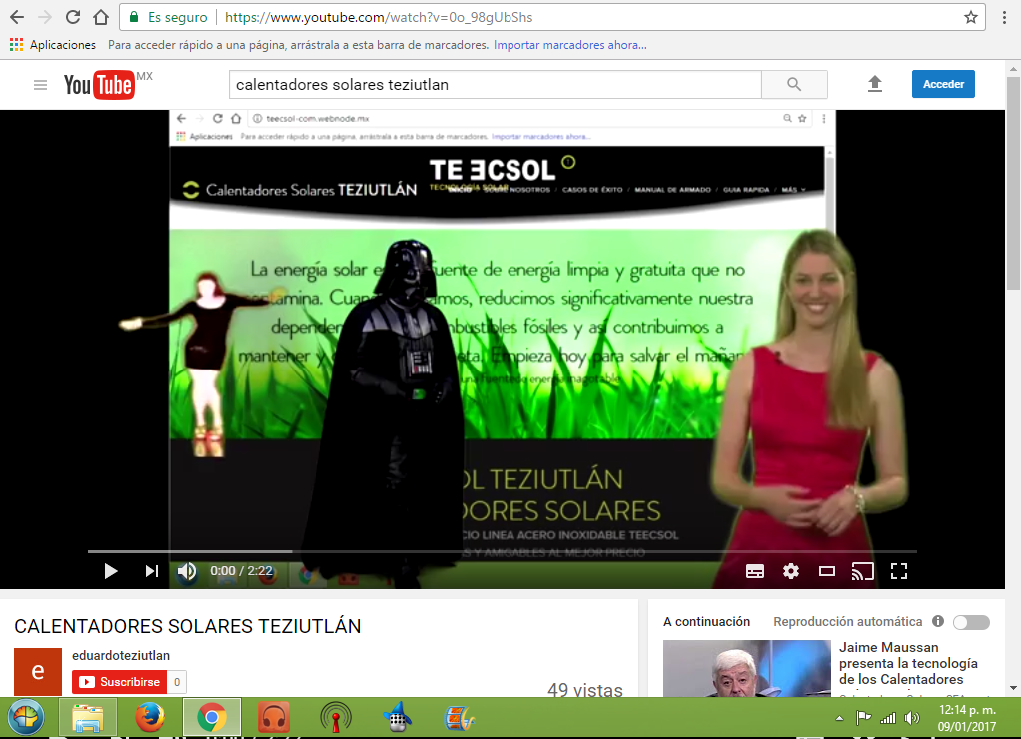Screen dimensions: 1021x739
Task: Click the magnifier search button
Action: [794, 85]
